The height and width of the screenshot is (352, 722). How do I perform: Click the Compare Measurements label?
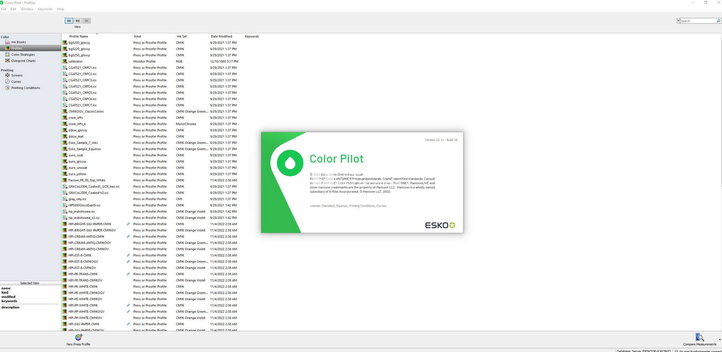700,344
